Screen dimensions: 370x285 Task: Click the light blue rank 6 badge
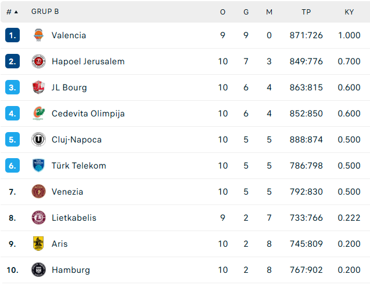coord(12,166)
